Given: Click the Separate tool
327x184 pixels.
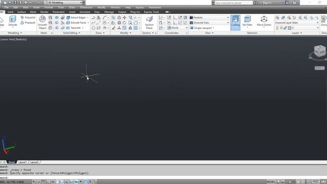Looking at the screenshot, I should pos(74,28).
